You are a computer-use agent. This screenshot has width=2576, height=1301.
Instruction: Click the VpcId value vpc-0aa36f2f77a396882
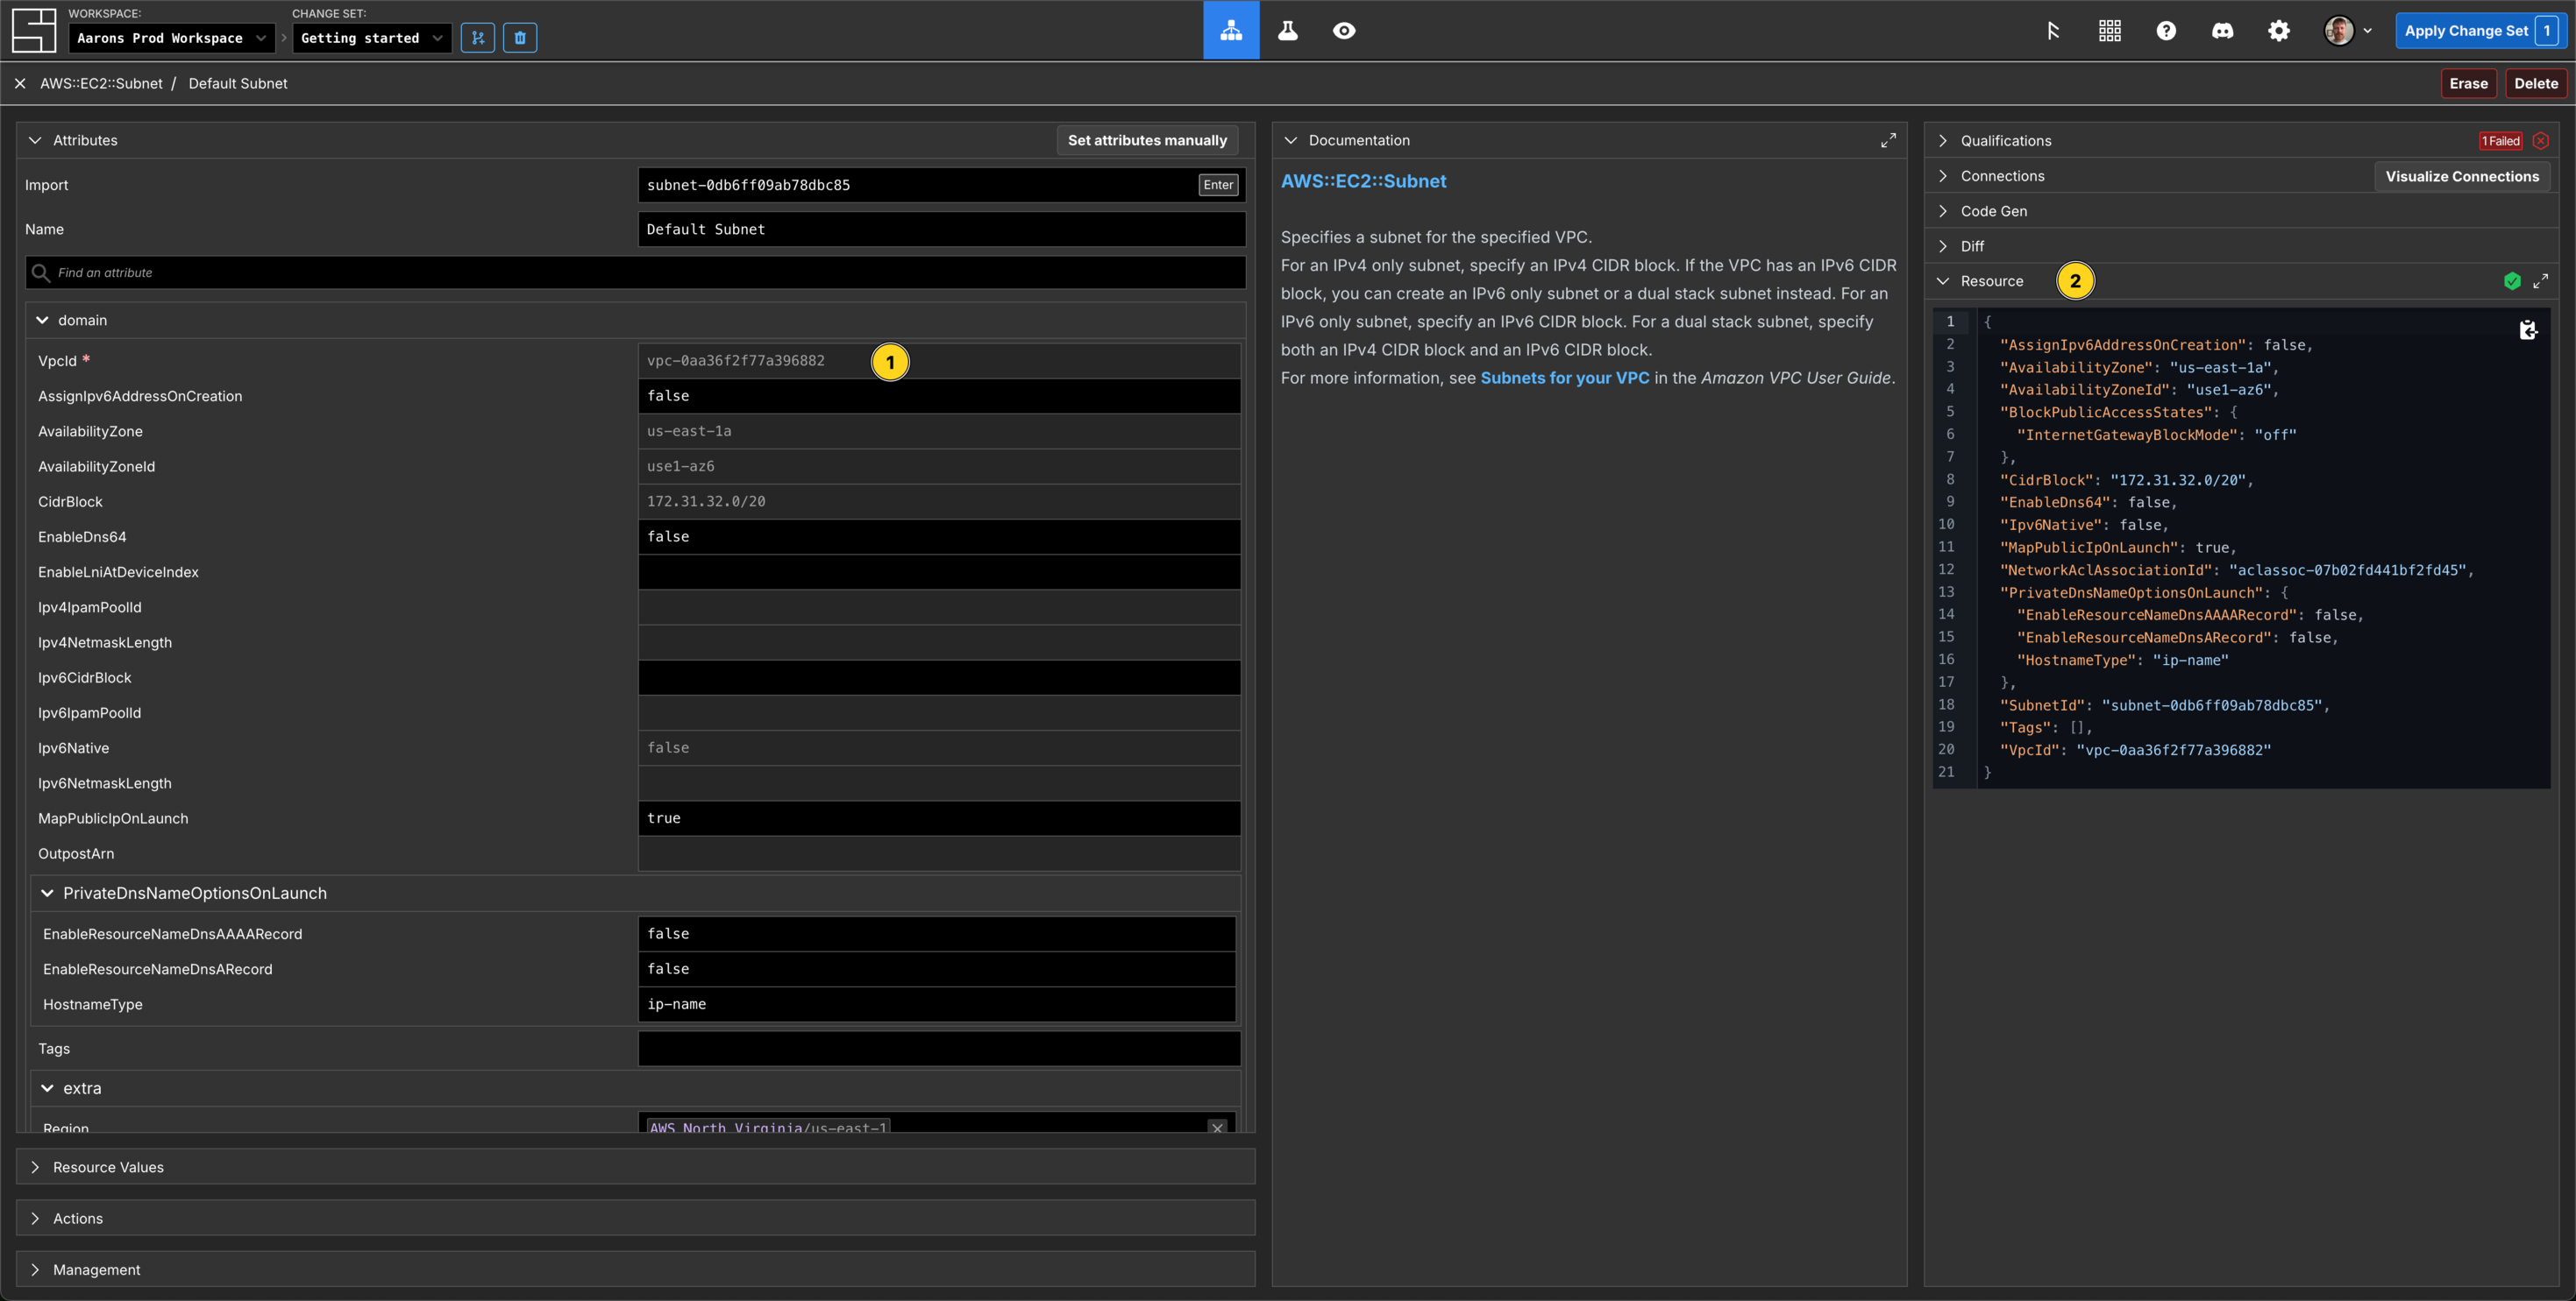coord(736,361)
